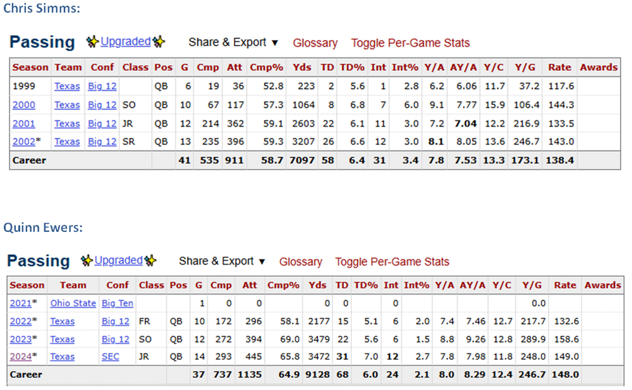Toggle Per-Game Stats in Chris Simms table
This screenshot has height=390, width=632.
(410, 43)
